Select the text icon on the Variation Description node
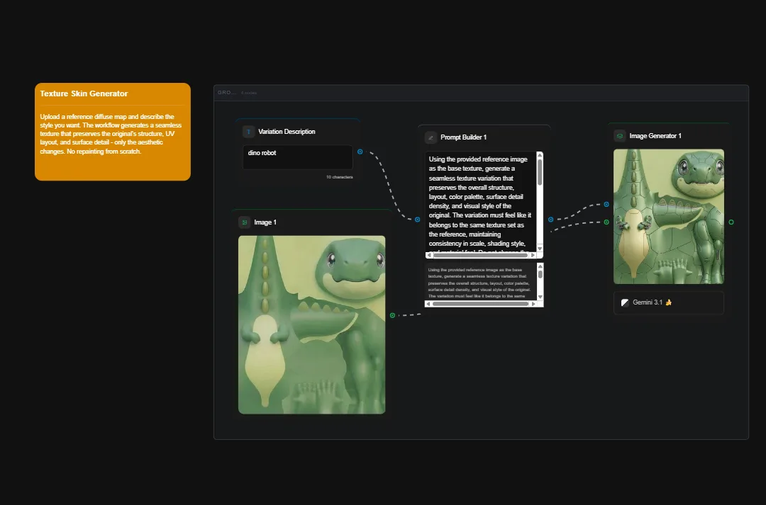The image size is (766, 505). (248, 132)
